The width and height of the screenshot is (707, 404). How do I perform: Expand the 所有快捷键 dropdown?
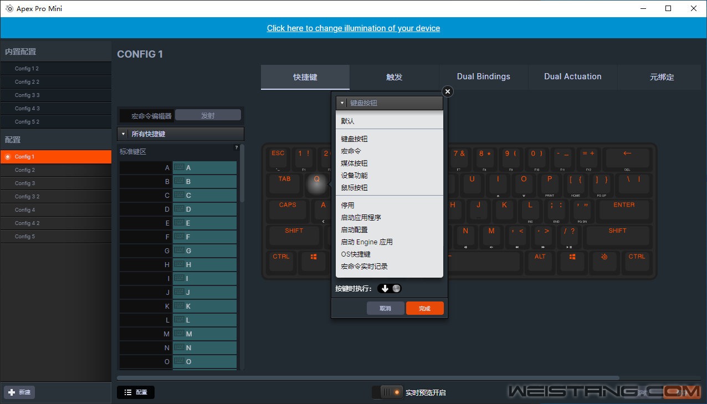(x=181, y=134)
